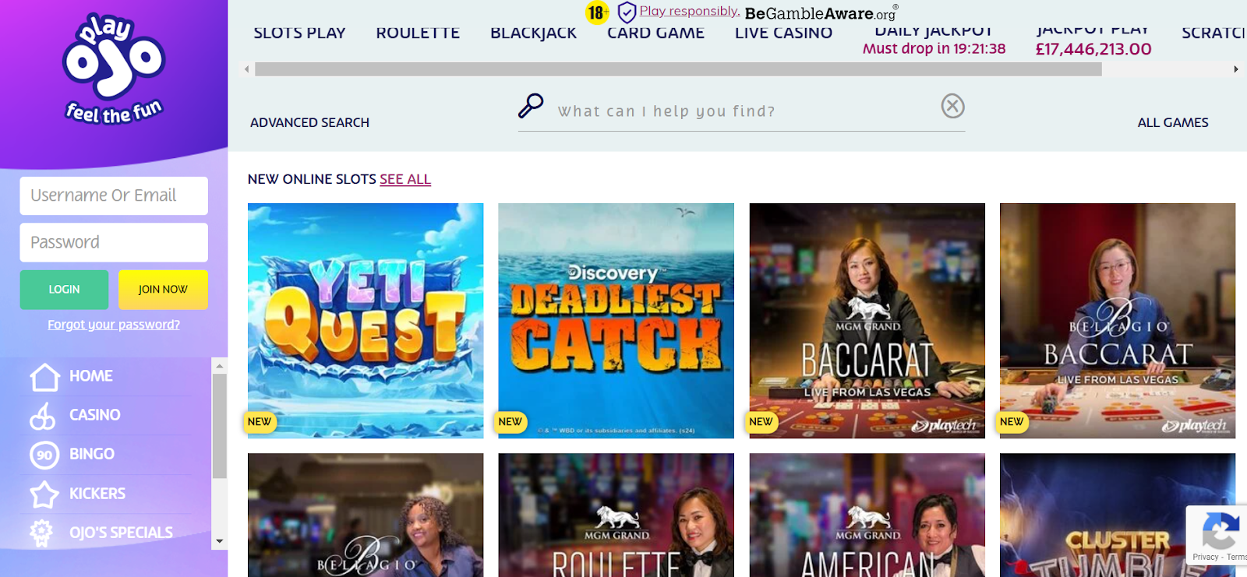
Task: Click the BeGambleAware.org logo
Action: pyautogui.click(x=821, y=13)
